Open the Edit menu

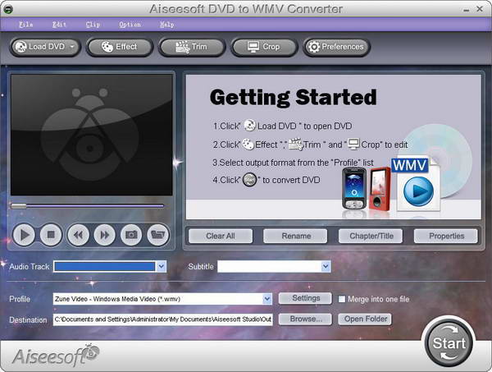(x=59, y=25)
